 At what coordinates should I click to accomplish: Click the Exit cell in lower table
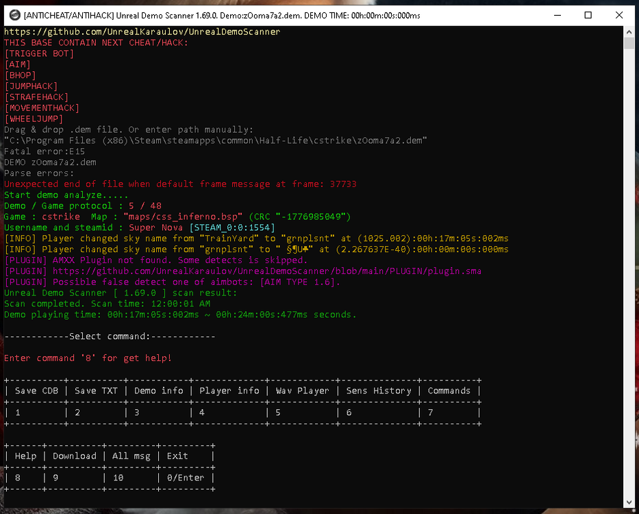[x=177, y=456]
